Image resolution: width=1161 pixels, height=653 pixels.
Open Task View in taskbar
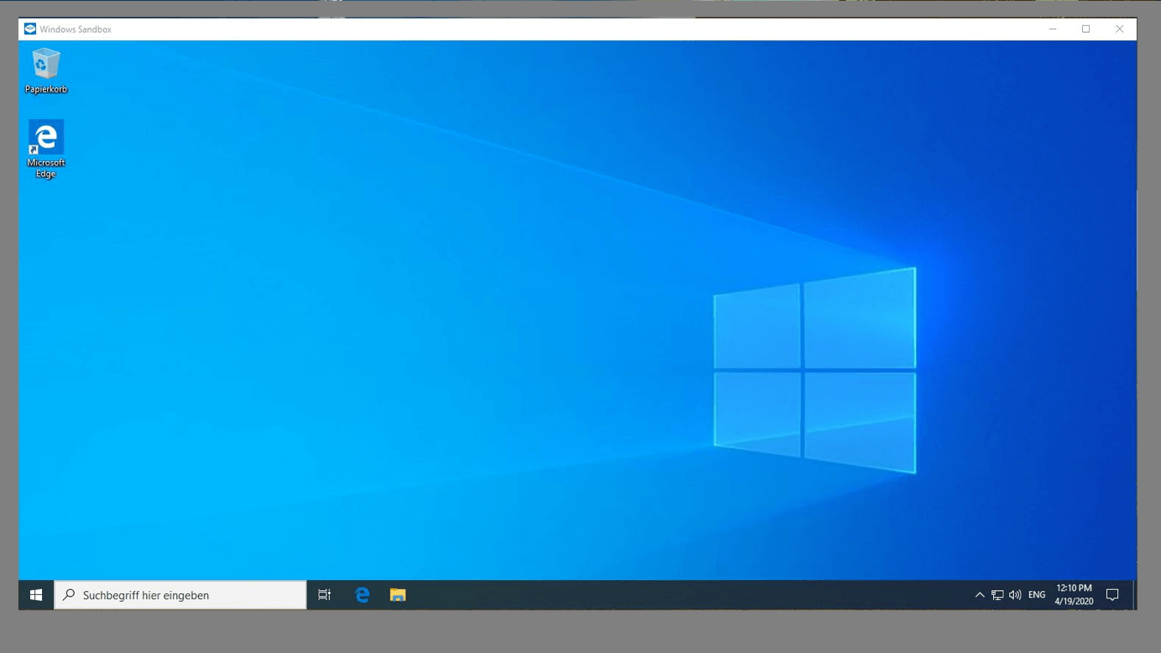click(x=325, y=595)
